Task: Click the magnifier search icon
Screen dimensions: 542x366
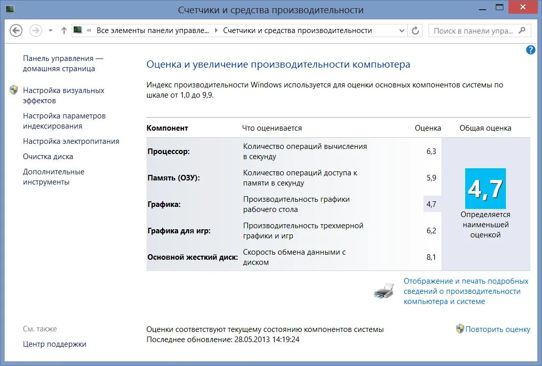Action: click(522, 30)
